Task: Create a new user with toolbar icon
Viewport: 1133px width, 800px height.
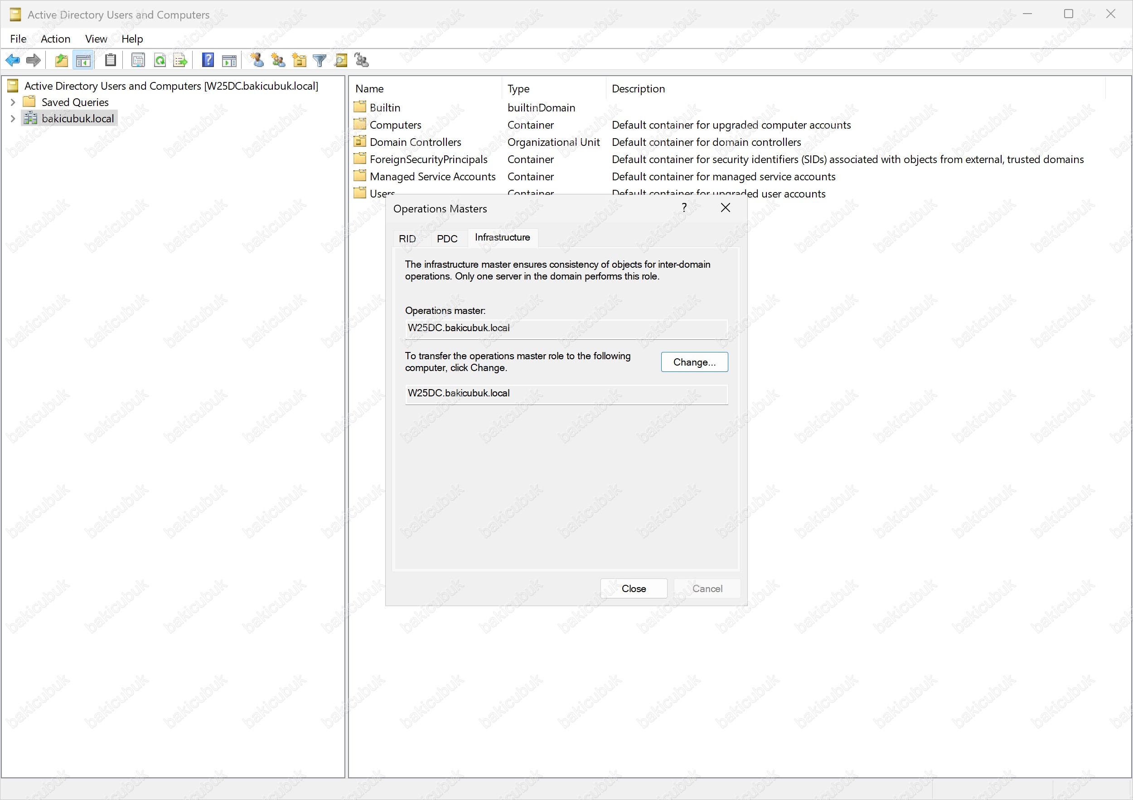Action: [x=257, y=60]
